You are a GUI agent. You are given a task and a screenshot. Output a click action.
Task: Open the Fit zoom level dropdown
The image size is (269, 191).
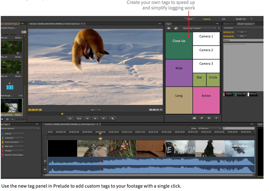[95, 110]
